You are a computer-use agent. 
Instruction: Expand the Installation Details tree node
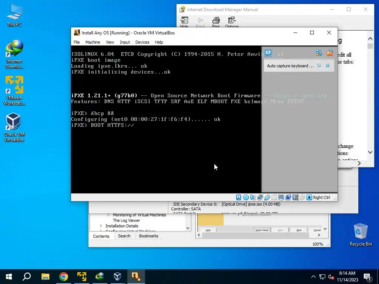pyautogui.click(x=101, y=226)
